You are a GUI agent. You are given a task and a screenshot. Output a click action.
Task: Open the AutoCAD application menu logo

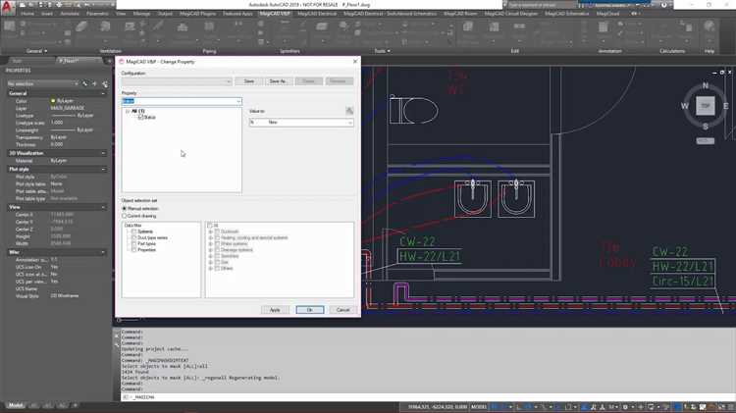click(7, 8)
